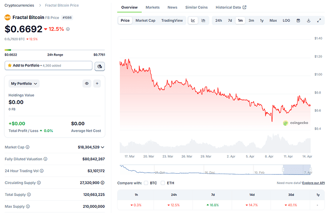Toggle portfolio holdings visibility eye
The height and width of the screenshot is (213, 327).
click(x=87, y=83)
